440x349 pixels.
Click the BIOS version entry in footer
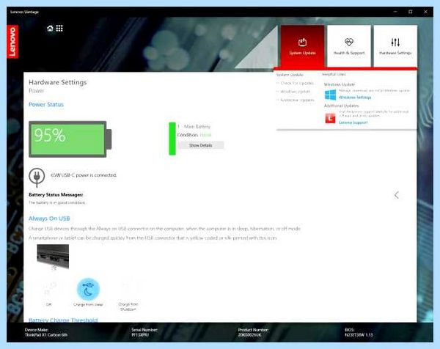(x=359, y=332)
